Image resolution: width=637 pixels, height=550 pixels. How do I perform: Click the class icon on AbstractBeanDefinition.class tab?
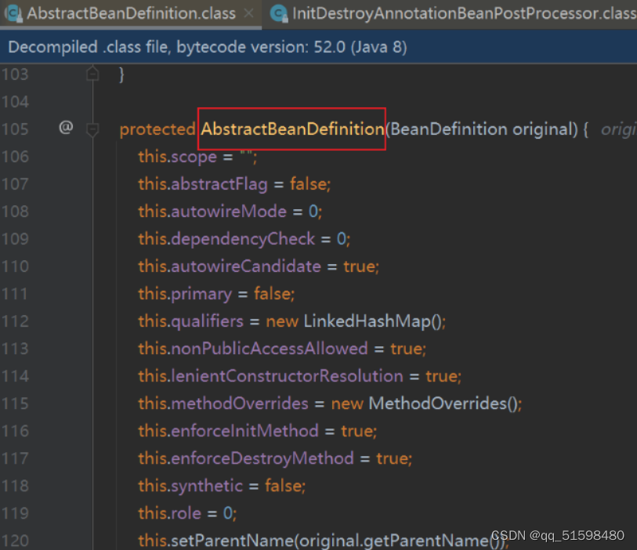coord(14,13)
